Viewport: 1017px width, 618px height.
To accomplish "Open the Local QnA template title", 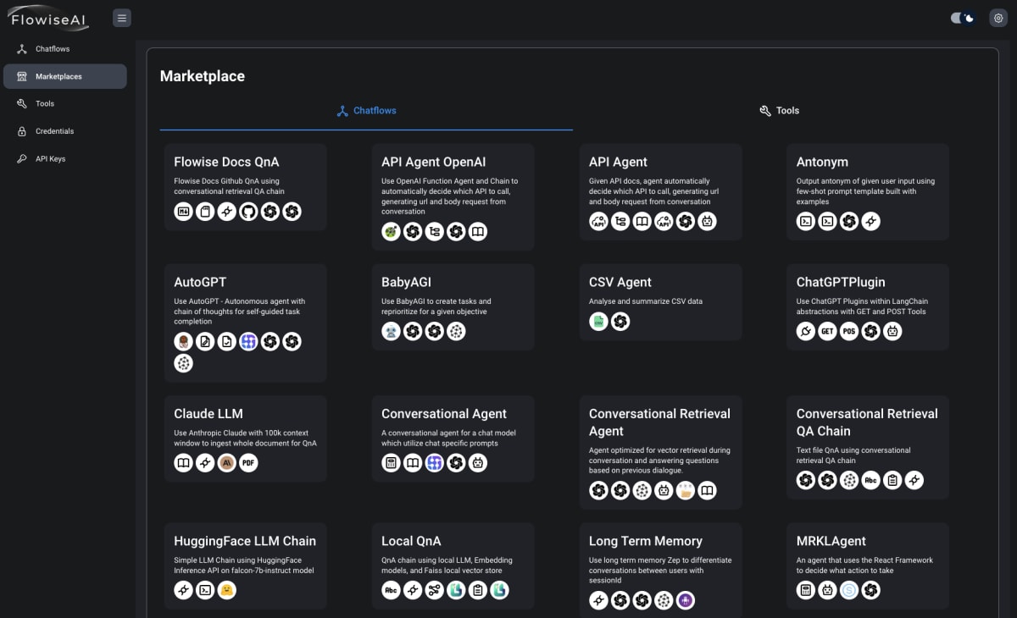I will 411,541.
